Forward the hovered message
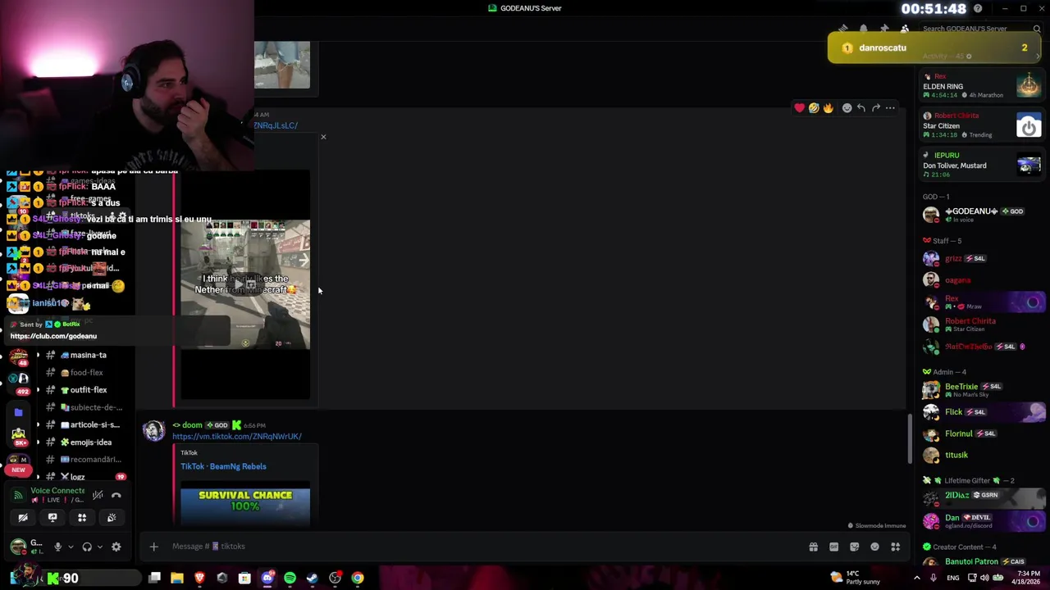The image size is (1050, 590). tap(876, 108)
